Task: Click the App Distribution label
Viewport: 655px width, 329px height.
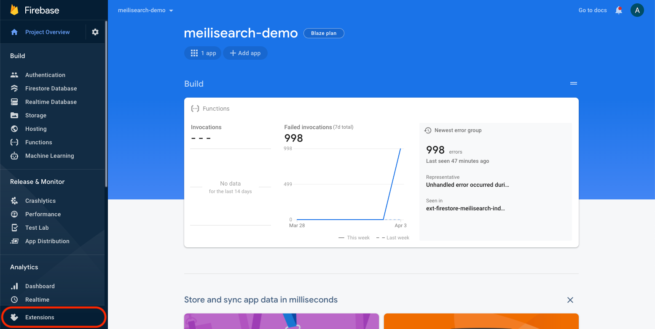Action: click(47, 241)
